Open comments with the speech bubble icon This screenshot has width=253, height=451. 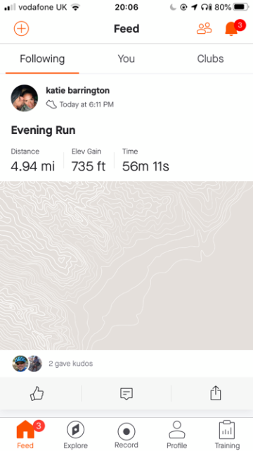point(126,393)
